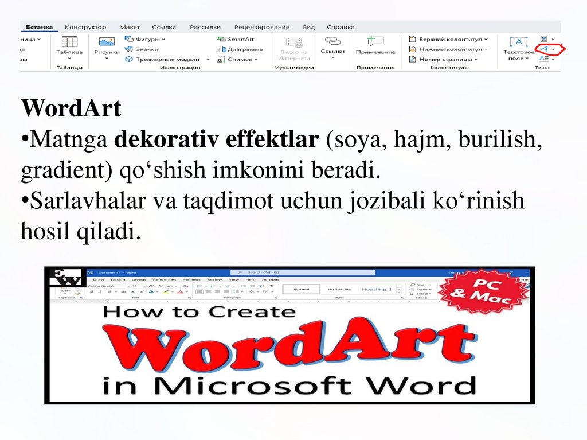The image size is (587, 440).
Task: Open the Review tab in embedded Word
Action: 214,279
